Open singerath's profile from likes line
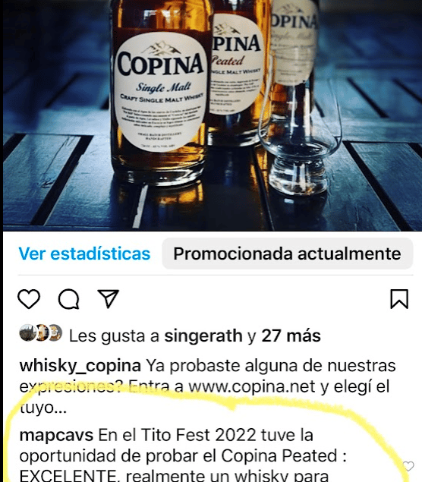422x482 pixels. 203,336
